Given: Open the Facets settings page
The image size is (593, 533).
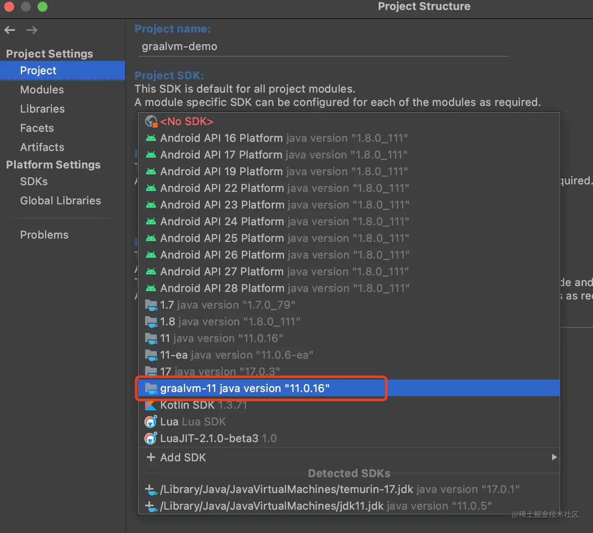Looking at the screenshot, I should pyautogui.click(x=63, y=128).
